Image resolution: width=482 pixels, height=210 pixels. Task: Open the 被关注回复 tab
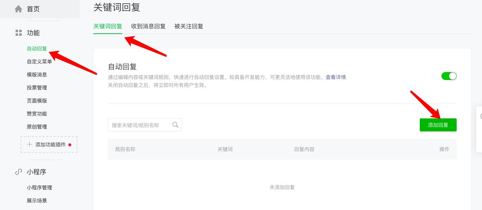189,26
